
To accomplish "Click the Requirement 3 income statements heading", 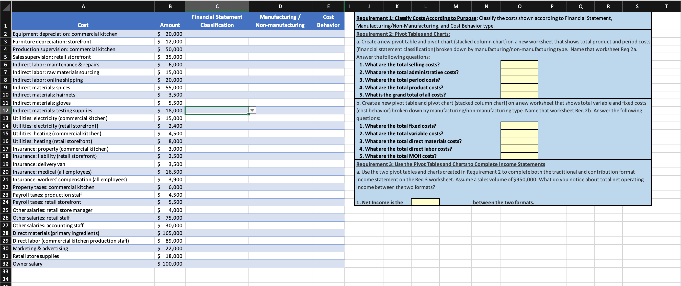I will 450,164.
